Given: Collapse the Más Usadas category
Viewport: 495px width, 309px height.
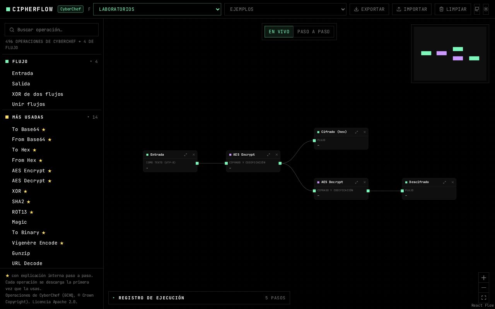Looking at the screenshot, I should point(51,117).
